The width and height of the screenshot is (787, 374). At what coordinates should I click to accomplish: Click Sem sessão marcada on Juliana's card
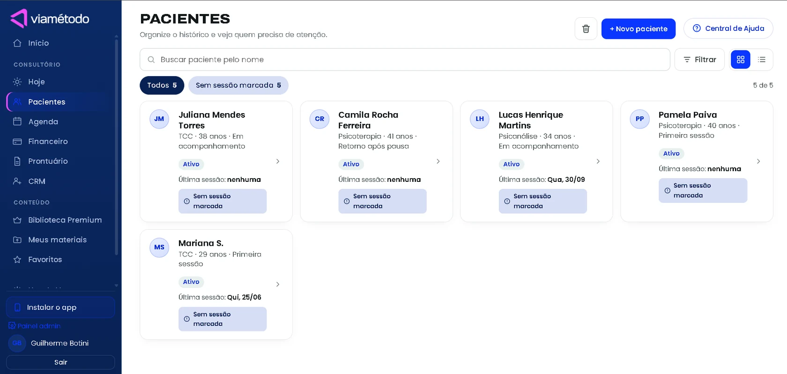tap(223, 201)
